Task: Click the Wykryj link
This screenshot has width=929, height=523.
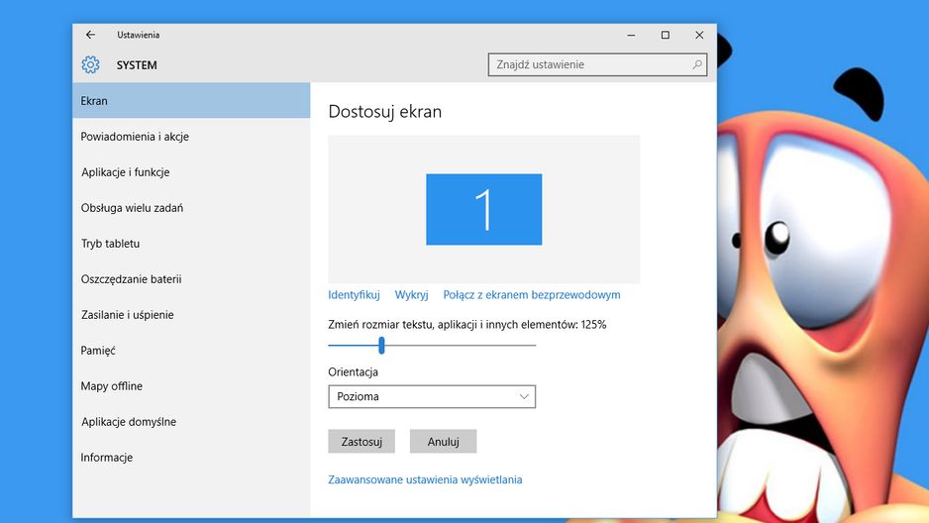Action: (412, 295)
